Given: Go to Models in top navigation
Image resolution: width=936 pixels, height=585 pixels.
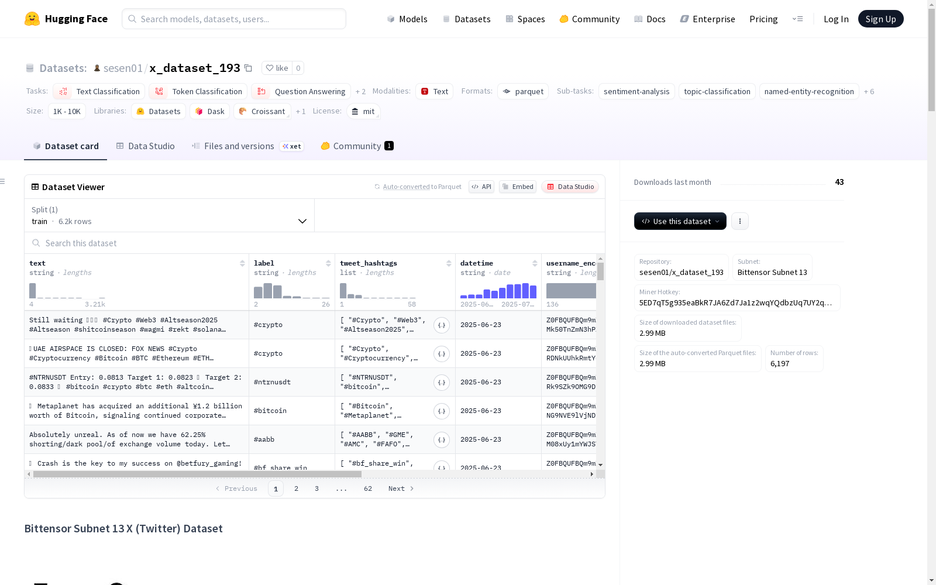Looking at the screenshot, I should point(407,19).
